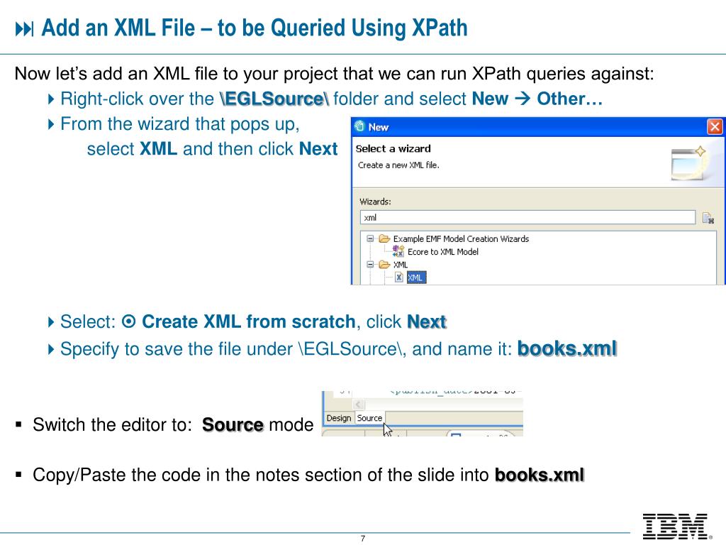
Task: Click the XML file icon beside highlighted XML
Action: (x=399, y=277)
